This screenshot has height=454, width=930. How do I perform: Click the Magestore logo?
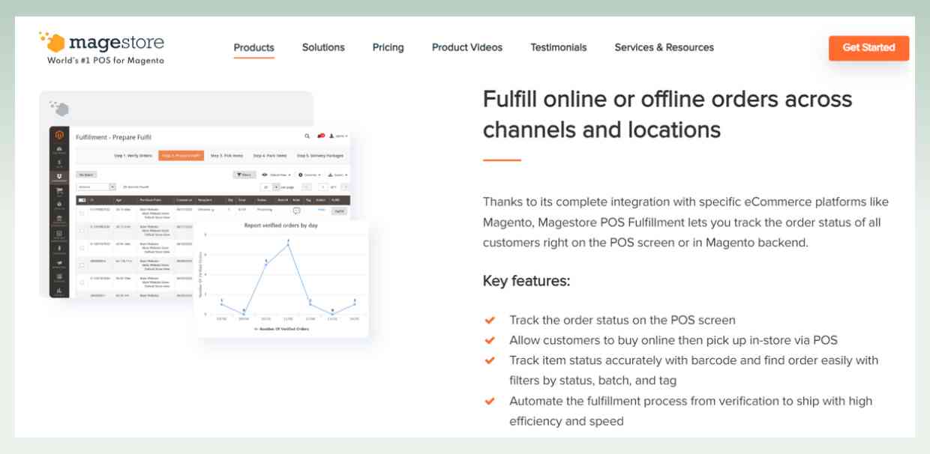[101, 47]
